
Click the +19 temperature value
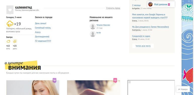17,24
